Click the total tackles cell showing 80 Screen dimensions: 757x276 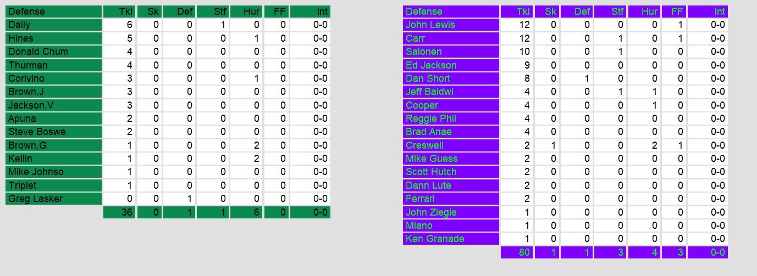click(517, 252)
